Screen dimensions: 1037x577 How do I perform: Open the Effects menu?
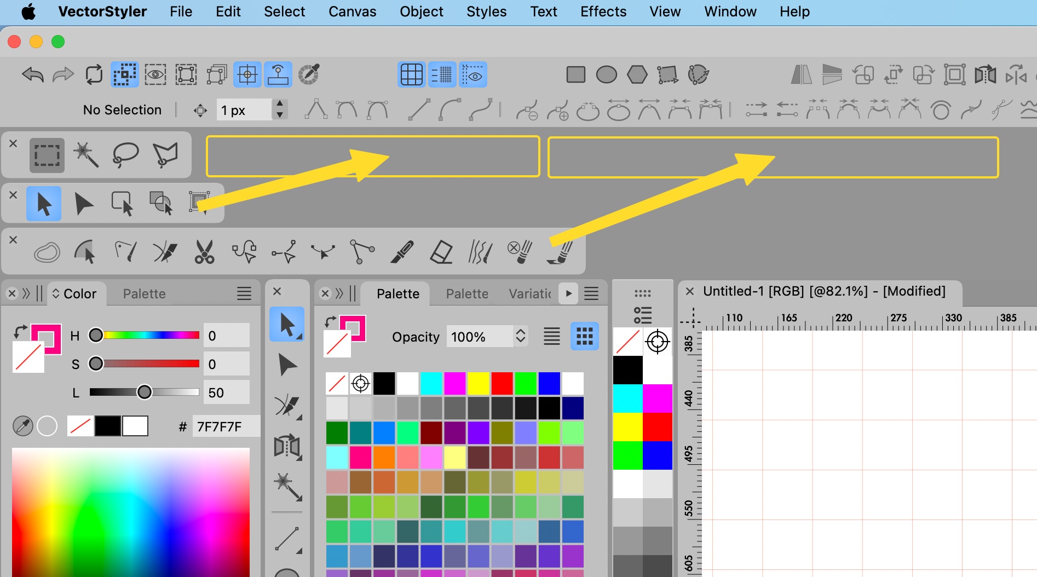(603, 11)
